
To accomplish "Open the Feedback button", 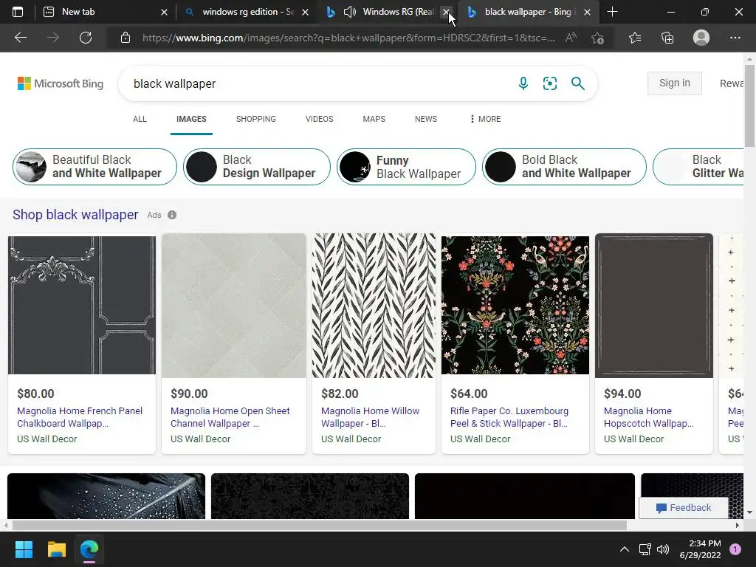I will [x=683, y=508].
